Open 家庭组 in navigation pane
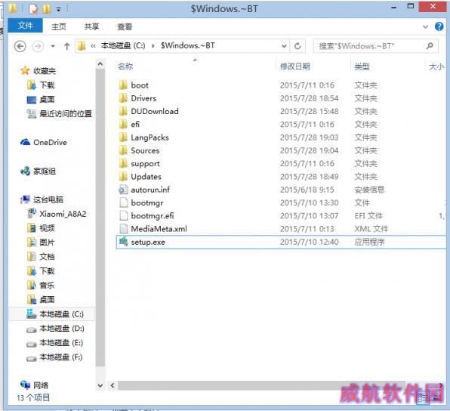 (45, 172)
